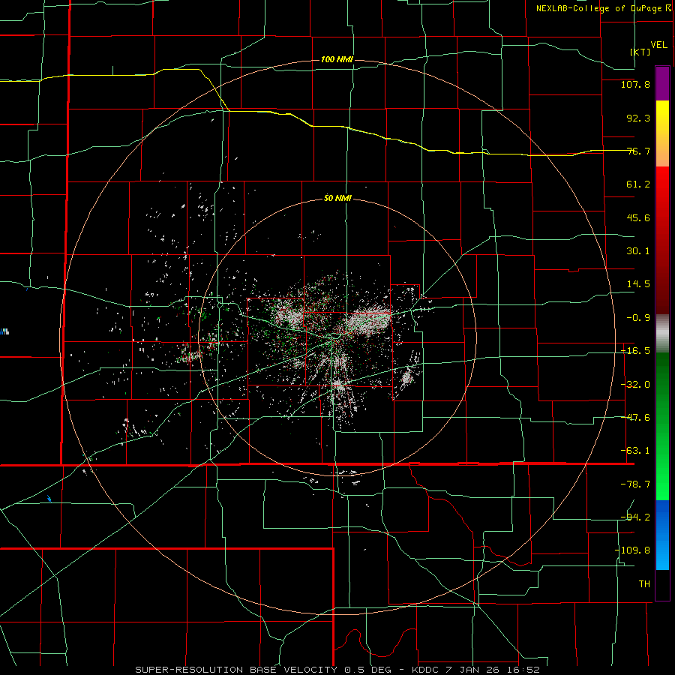Click the Super-Resolution Base Velocity caption
The width and height of the screenshot is (675, 675).
tap(337, 670)
